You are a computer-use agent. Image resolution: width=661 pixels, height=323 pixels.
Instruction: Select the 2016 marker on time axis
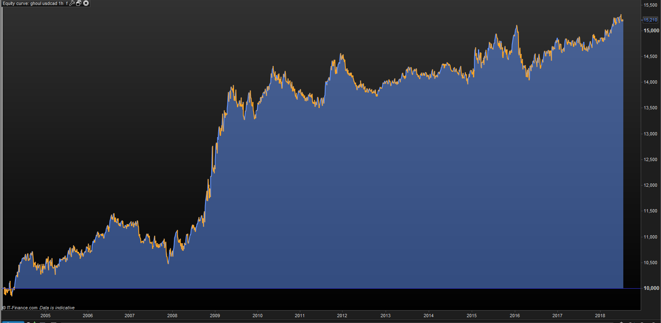click(515, 316)
